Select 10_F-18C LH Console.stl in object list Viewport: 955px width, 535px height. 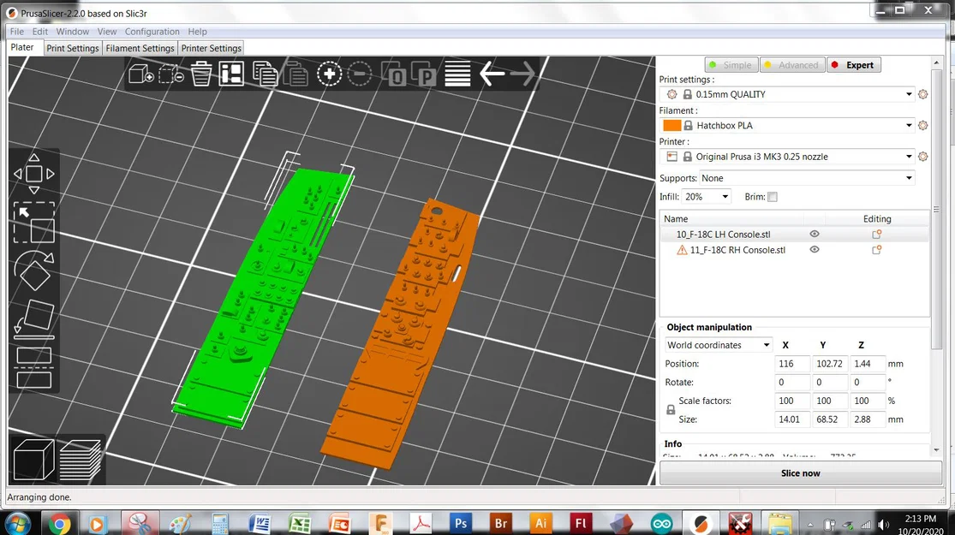[x=724, y=235]
